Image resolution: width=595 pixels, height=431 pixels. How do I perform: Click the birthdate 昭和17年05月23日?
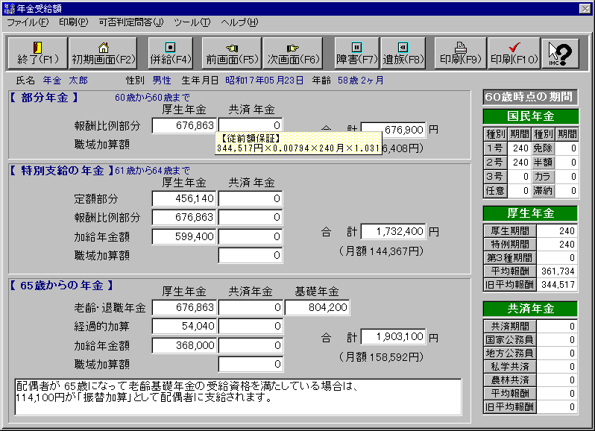click(x=264, y=81)
